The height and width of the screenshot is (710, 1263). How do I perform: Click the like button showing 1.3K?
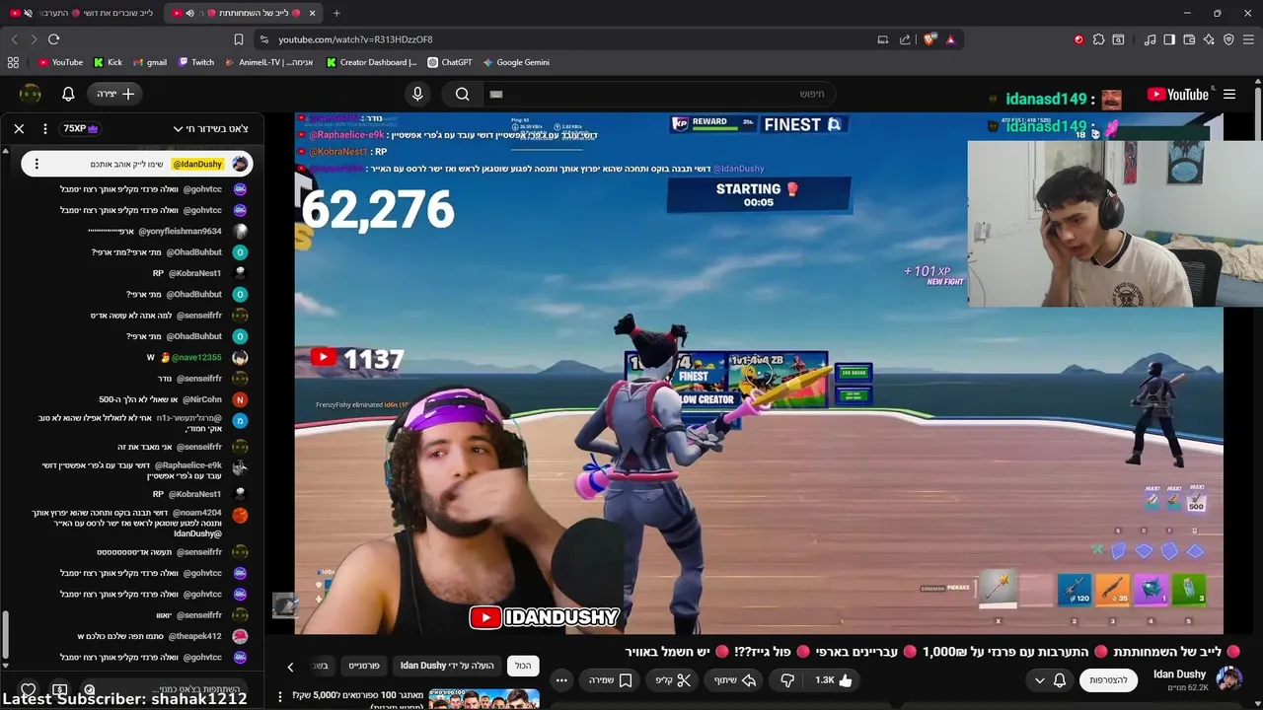point(834,680)
